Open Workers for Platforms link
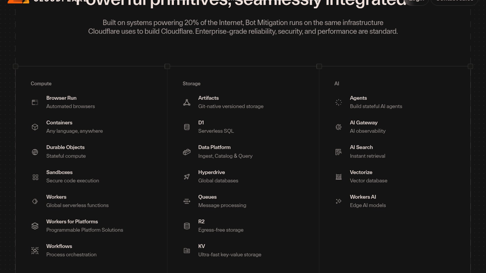The image size is (486, 273). (72, 222)
